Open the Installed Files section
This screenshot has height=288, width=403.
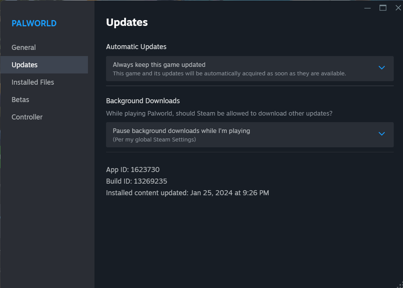point(33,82)
